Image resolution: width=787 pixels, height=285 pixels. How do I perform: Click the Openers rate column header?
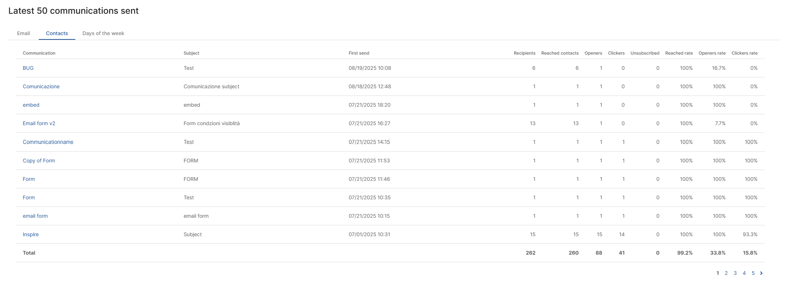tap(712, 53)
